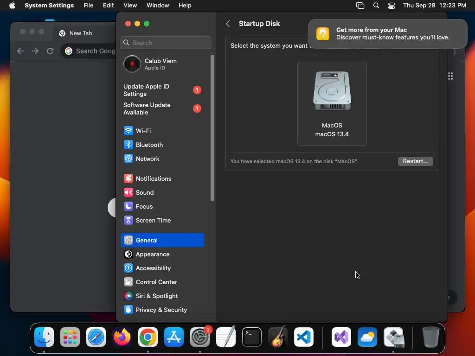Viewport: 475px width, 356px height.
Task: Open Terminal from the Dock
Action: click(252, 337)
